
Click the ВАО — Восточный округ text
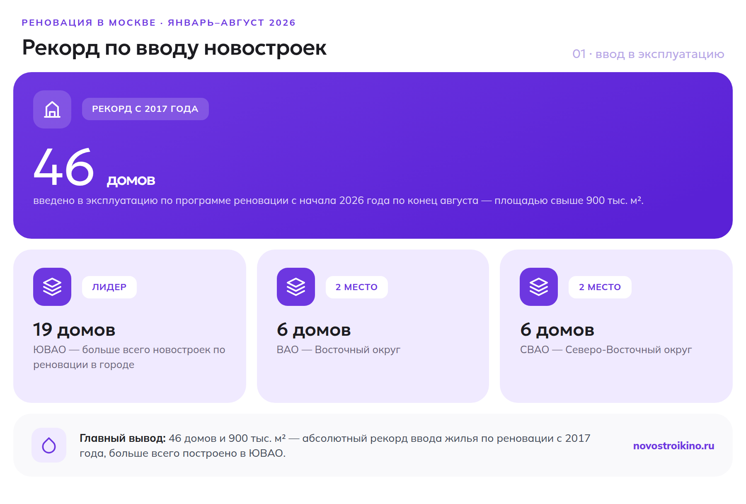tap(339, 349)
